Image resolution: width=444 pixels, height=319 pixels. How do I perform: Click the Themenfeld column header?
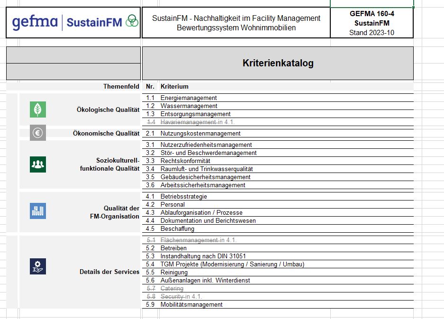click(121, 86)
